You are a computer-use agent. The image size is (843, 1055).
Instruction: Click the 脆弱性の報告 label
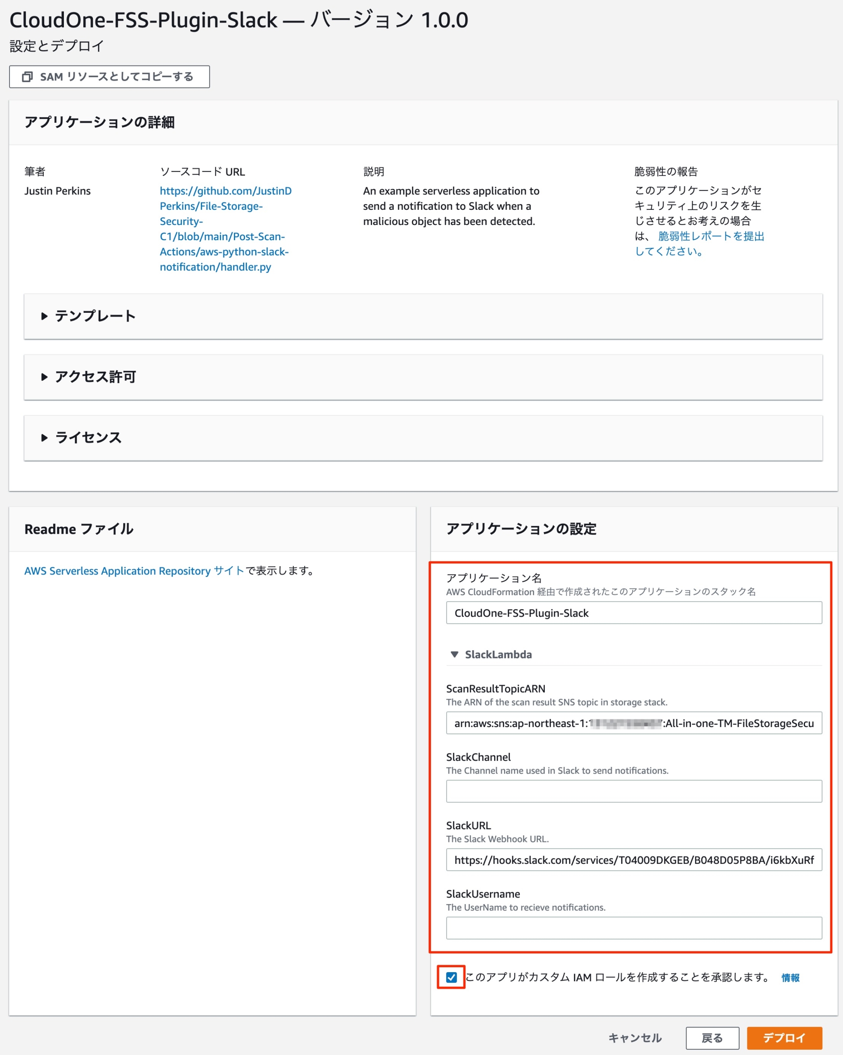click(x=666, y=171)
